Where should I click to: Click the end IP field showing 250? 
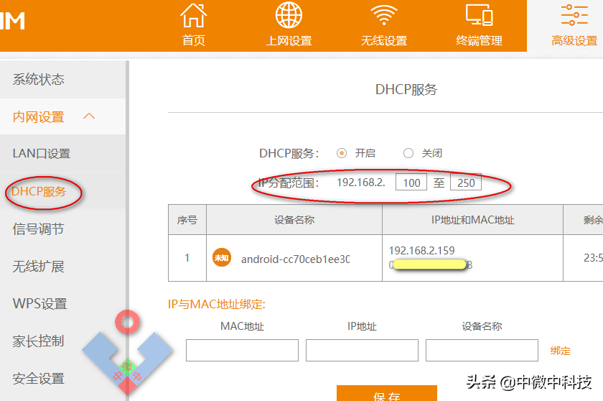point(466,183)
